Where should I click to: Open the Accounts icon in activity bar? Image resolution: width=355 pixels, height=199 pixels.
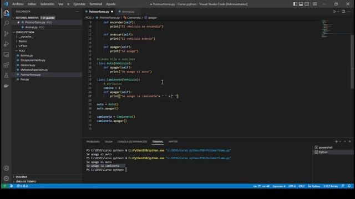(6, 168)
